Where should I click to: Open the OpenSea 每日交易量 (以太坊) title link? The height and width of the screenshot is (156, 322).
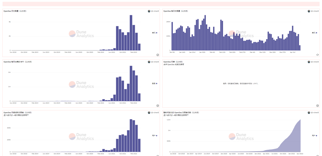tap(175, 11)
